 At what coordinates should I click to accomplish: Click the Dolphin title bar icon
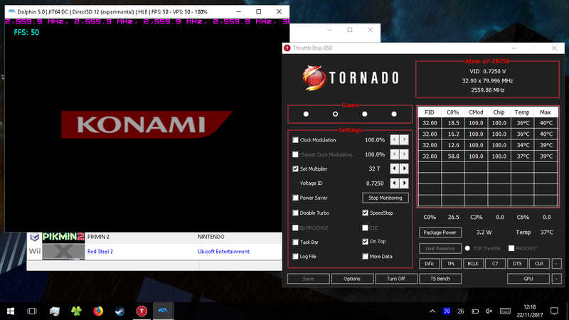point(11,11)
